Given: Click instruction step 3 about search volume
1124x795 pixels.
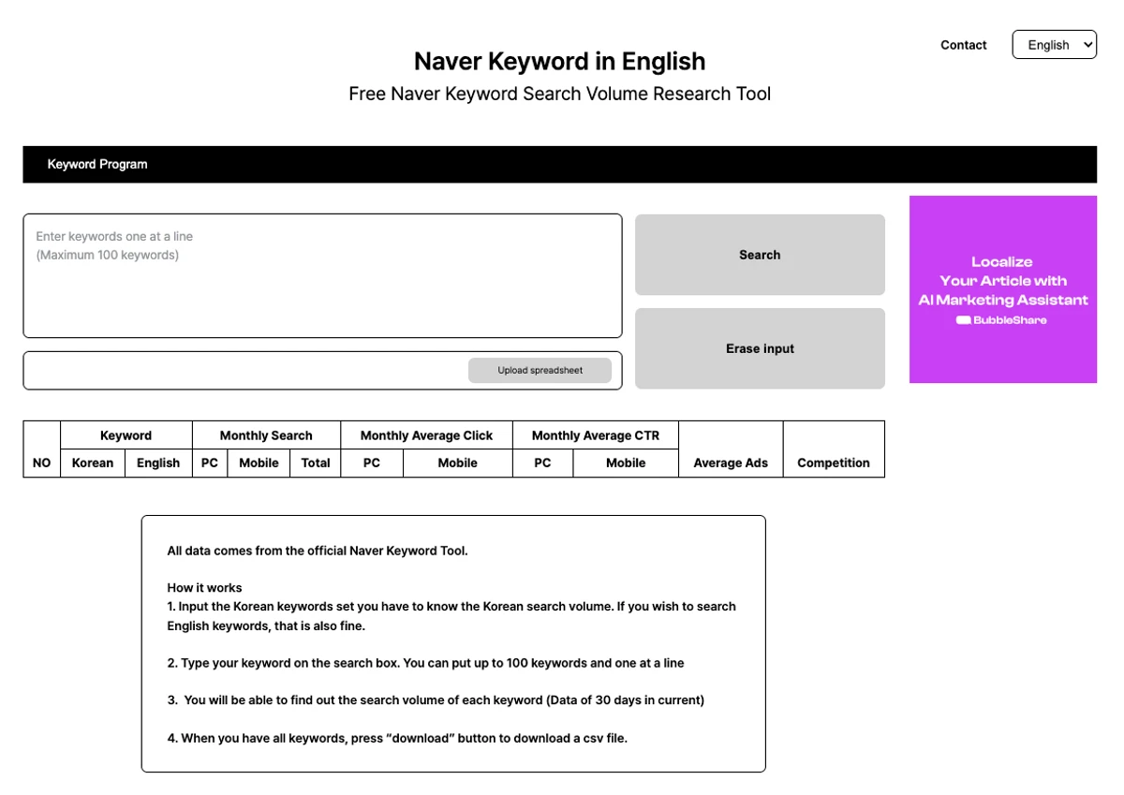Looking at the screenshot, I should coord(436,700).
